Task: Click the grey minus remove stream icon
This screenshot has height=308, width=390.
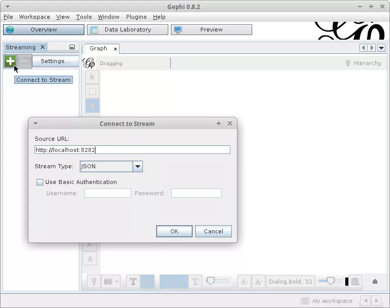Action: click(x=25, y=61)
